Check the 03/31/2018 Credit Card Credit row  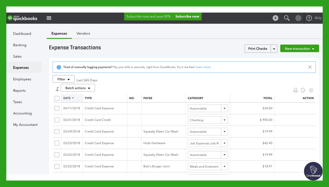point(57,120)
